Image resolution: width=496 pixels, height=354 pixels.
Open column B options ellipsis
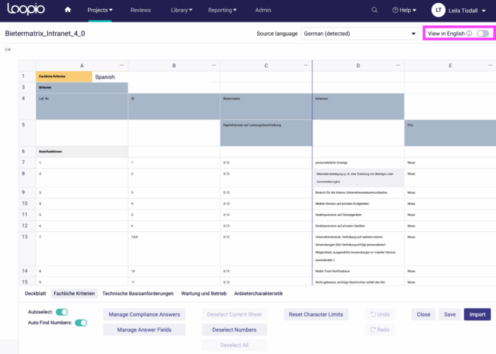click(x=214, y=65)
